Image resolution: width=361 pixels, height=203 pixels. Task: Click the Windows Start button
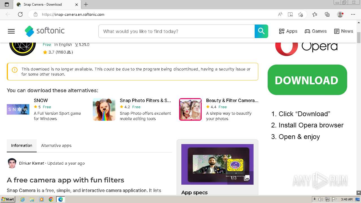tap(8, 199)
